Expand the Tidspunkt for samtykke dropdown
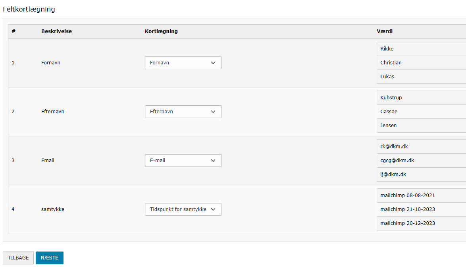This screenshot has width=466, height=271. click(183, 209)
